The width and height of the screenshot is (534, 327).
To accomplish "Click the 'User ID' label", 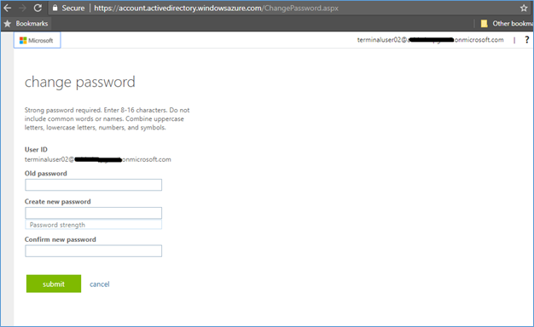I will point(36,149).
